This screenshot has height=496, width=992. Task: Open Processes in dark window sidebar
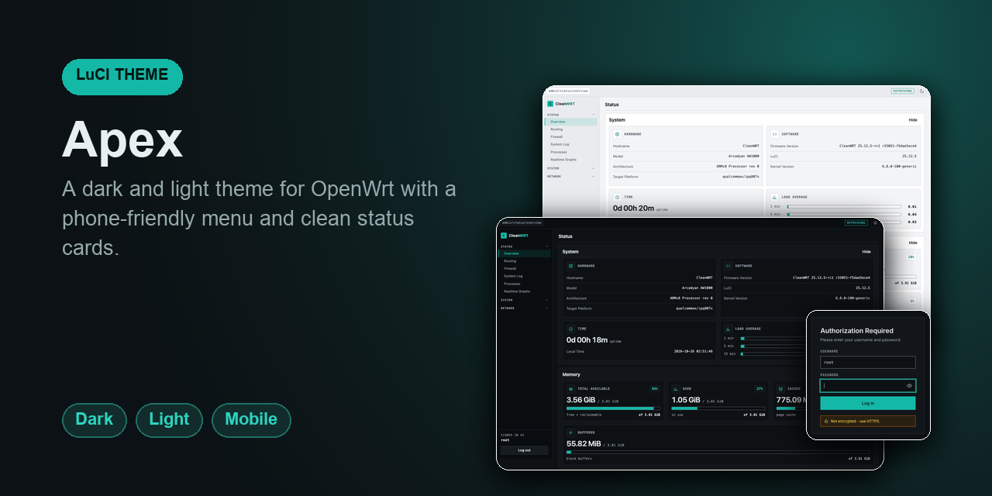(524, 284)
